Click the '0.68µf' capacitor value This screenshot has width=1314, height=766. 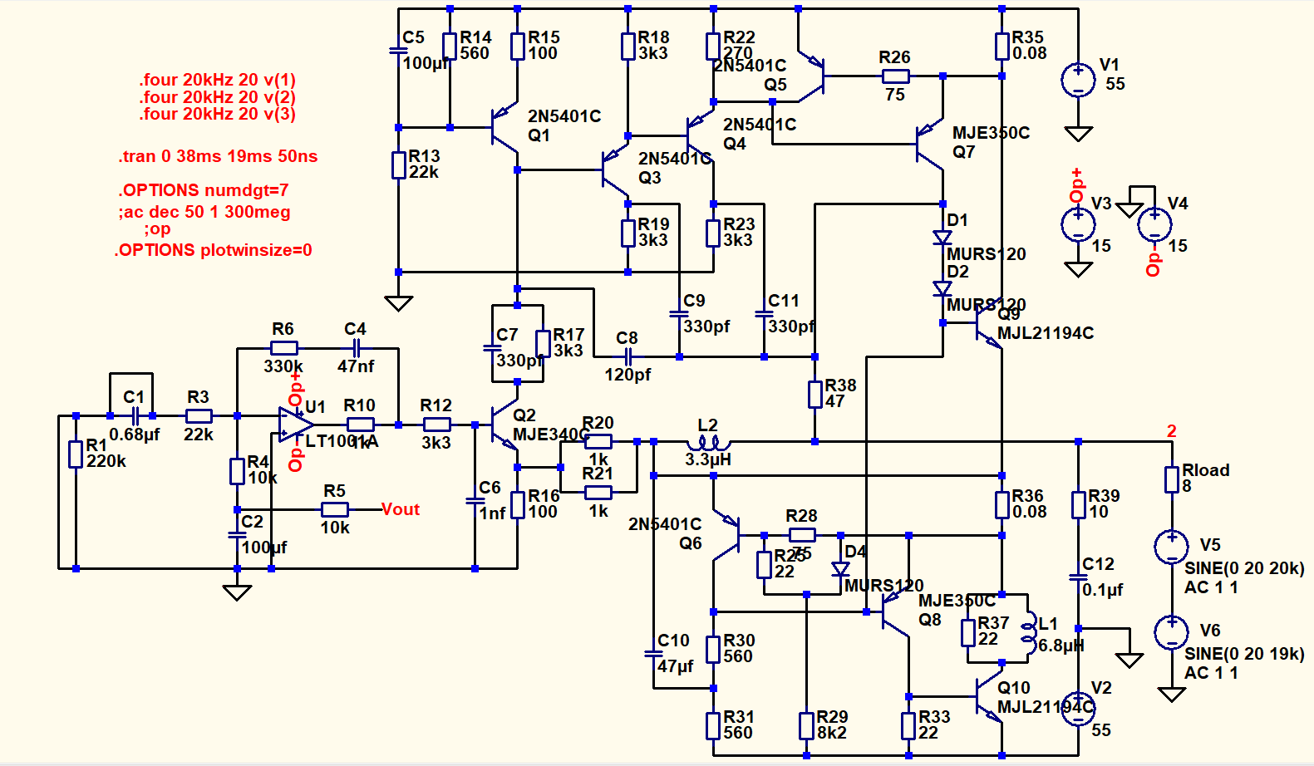click(x=135, y=435)
